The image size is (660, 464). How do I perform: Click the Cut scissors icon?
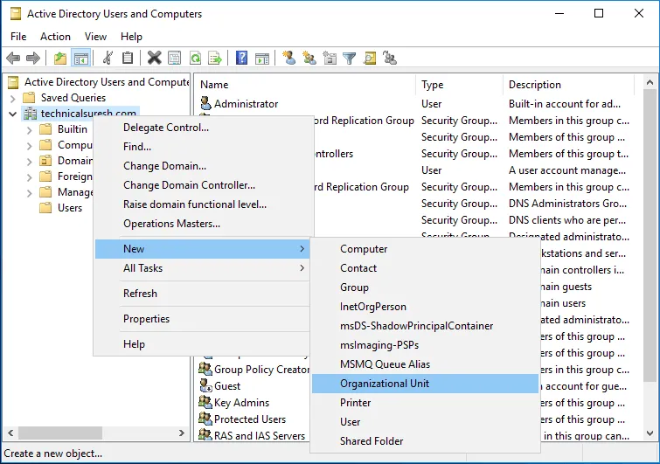(x=108, y=58)
